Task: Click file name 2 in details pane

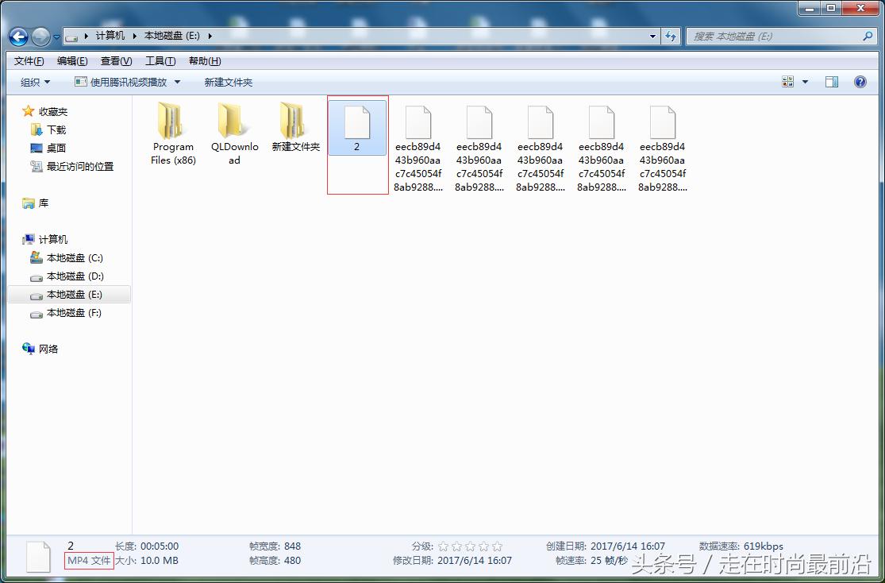Action: click(71, 546)
